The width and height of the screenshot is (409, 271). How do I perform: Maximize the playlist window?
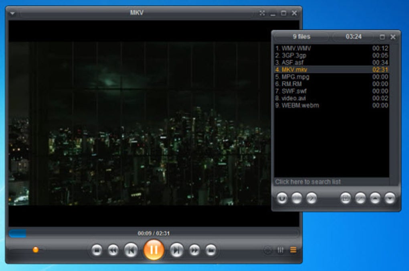[382, 37]
